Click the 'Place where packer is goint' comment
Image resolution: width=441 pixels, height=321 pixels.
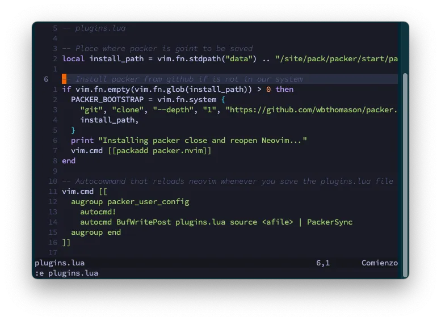click(x=158, y=48)
